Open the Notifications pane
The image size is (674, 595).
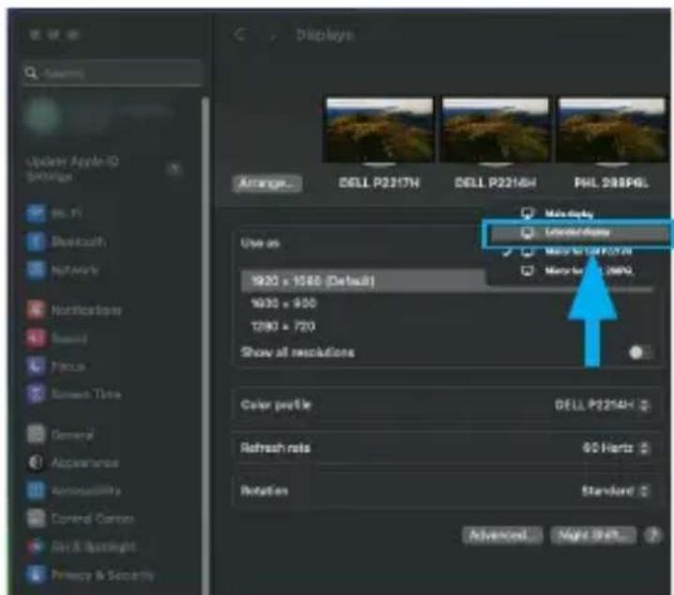click(x=74, y=310)
